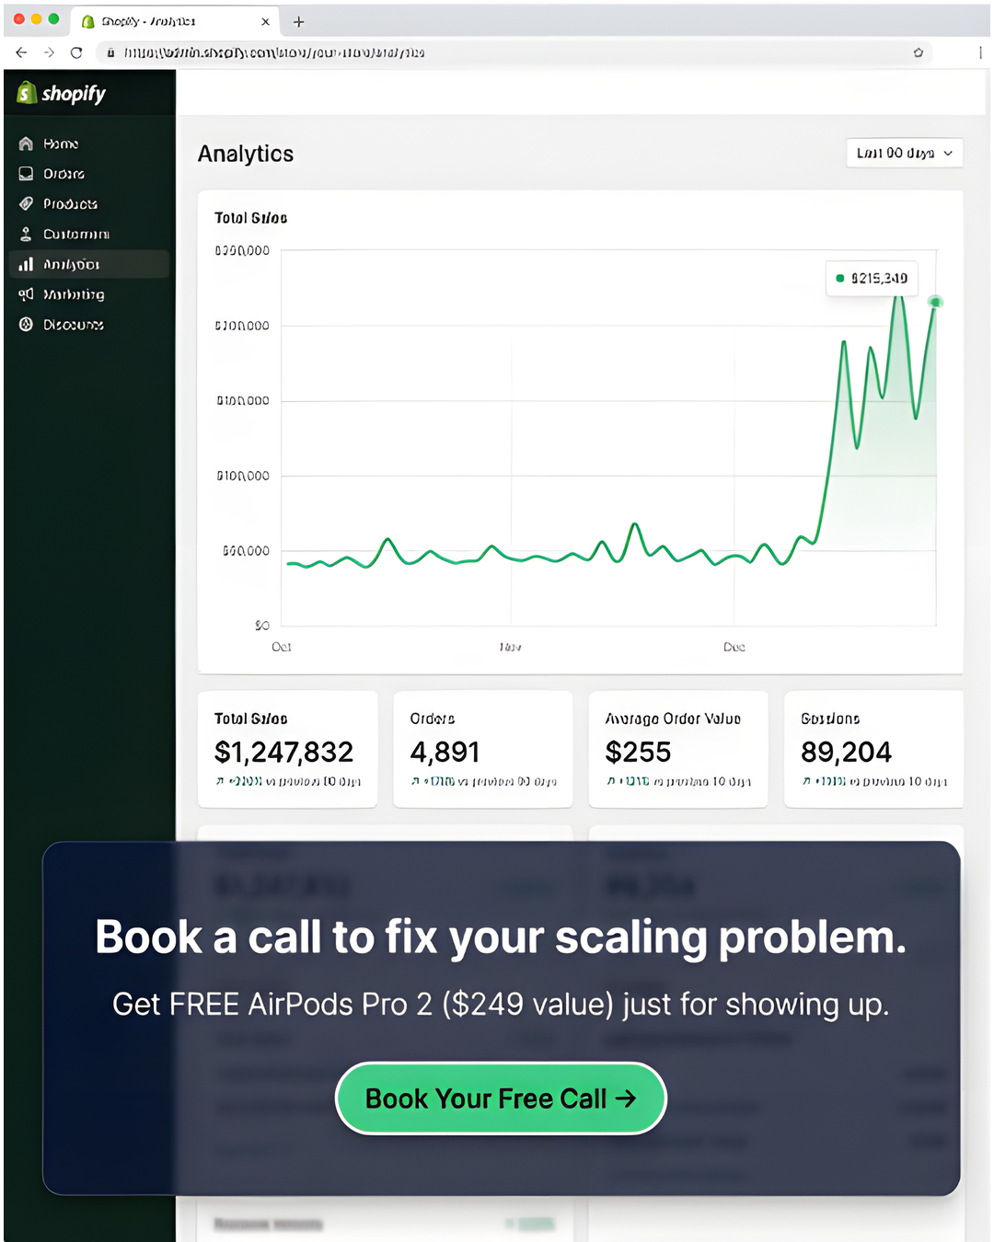Click the Book Your Free Call button
This screenshot has height=1242, width=994.
pos(501,1098)
